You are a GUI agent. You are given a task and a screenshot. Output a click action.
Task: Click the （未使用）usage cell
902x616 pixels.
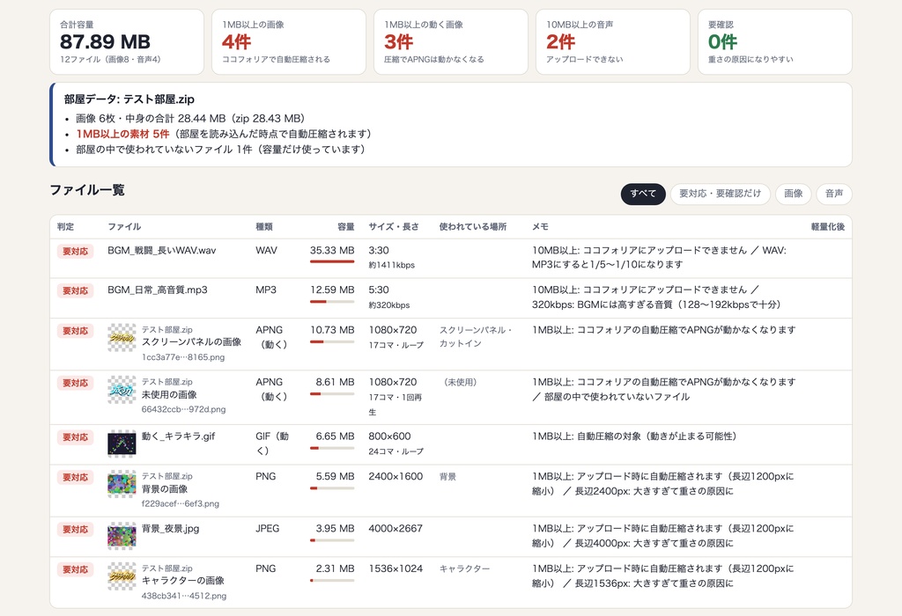[x=460, y=382]
